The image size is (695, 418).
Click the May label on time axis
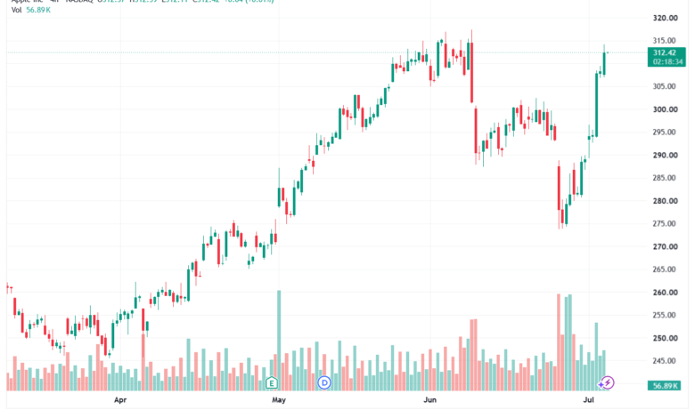click(279, 400)
